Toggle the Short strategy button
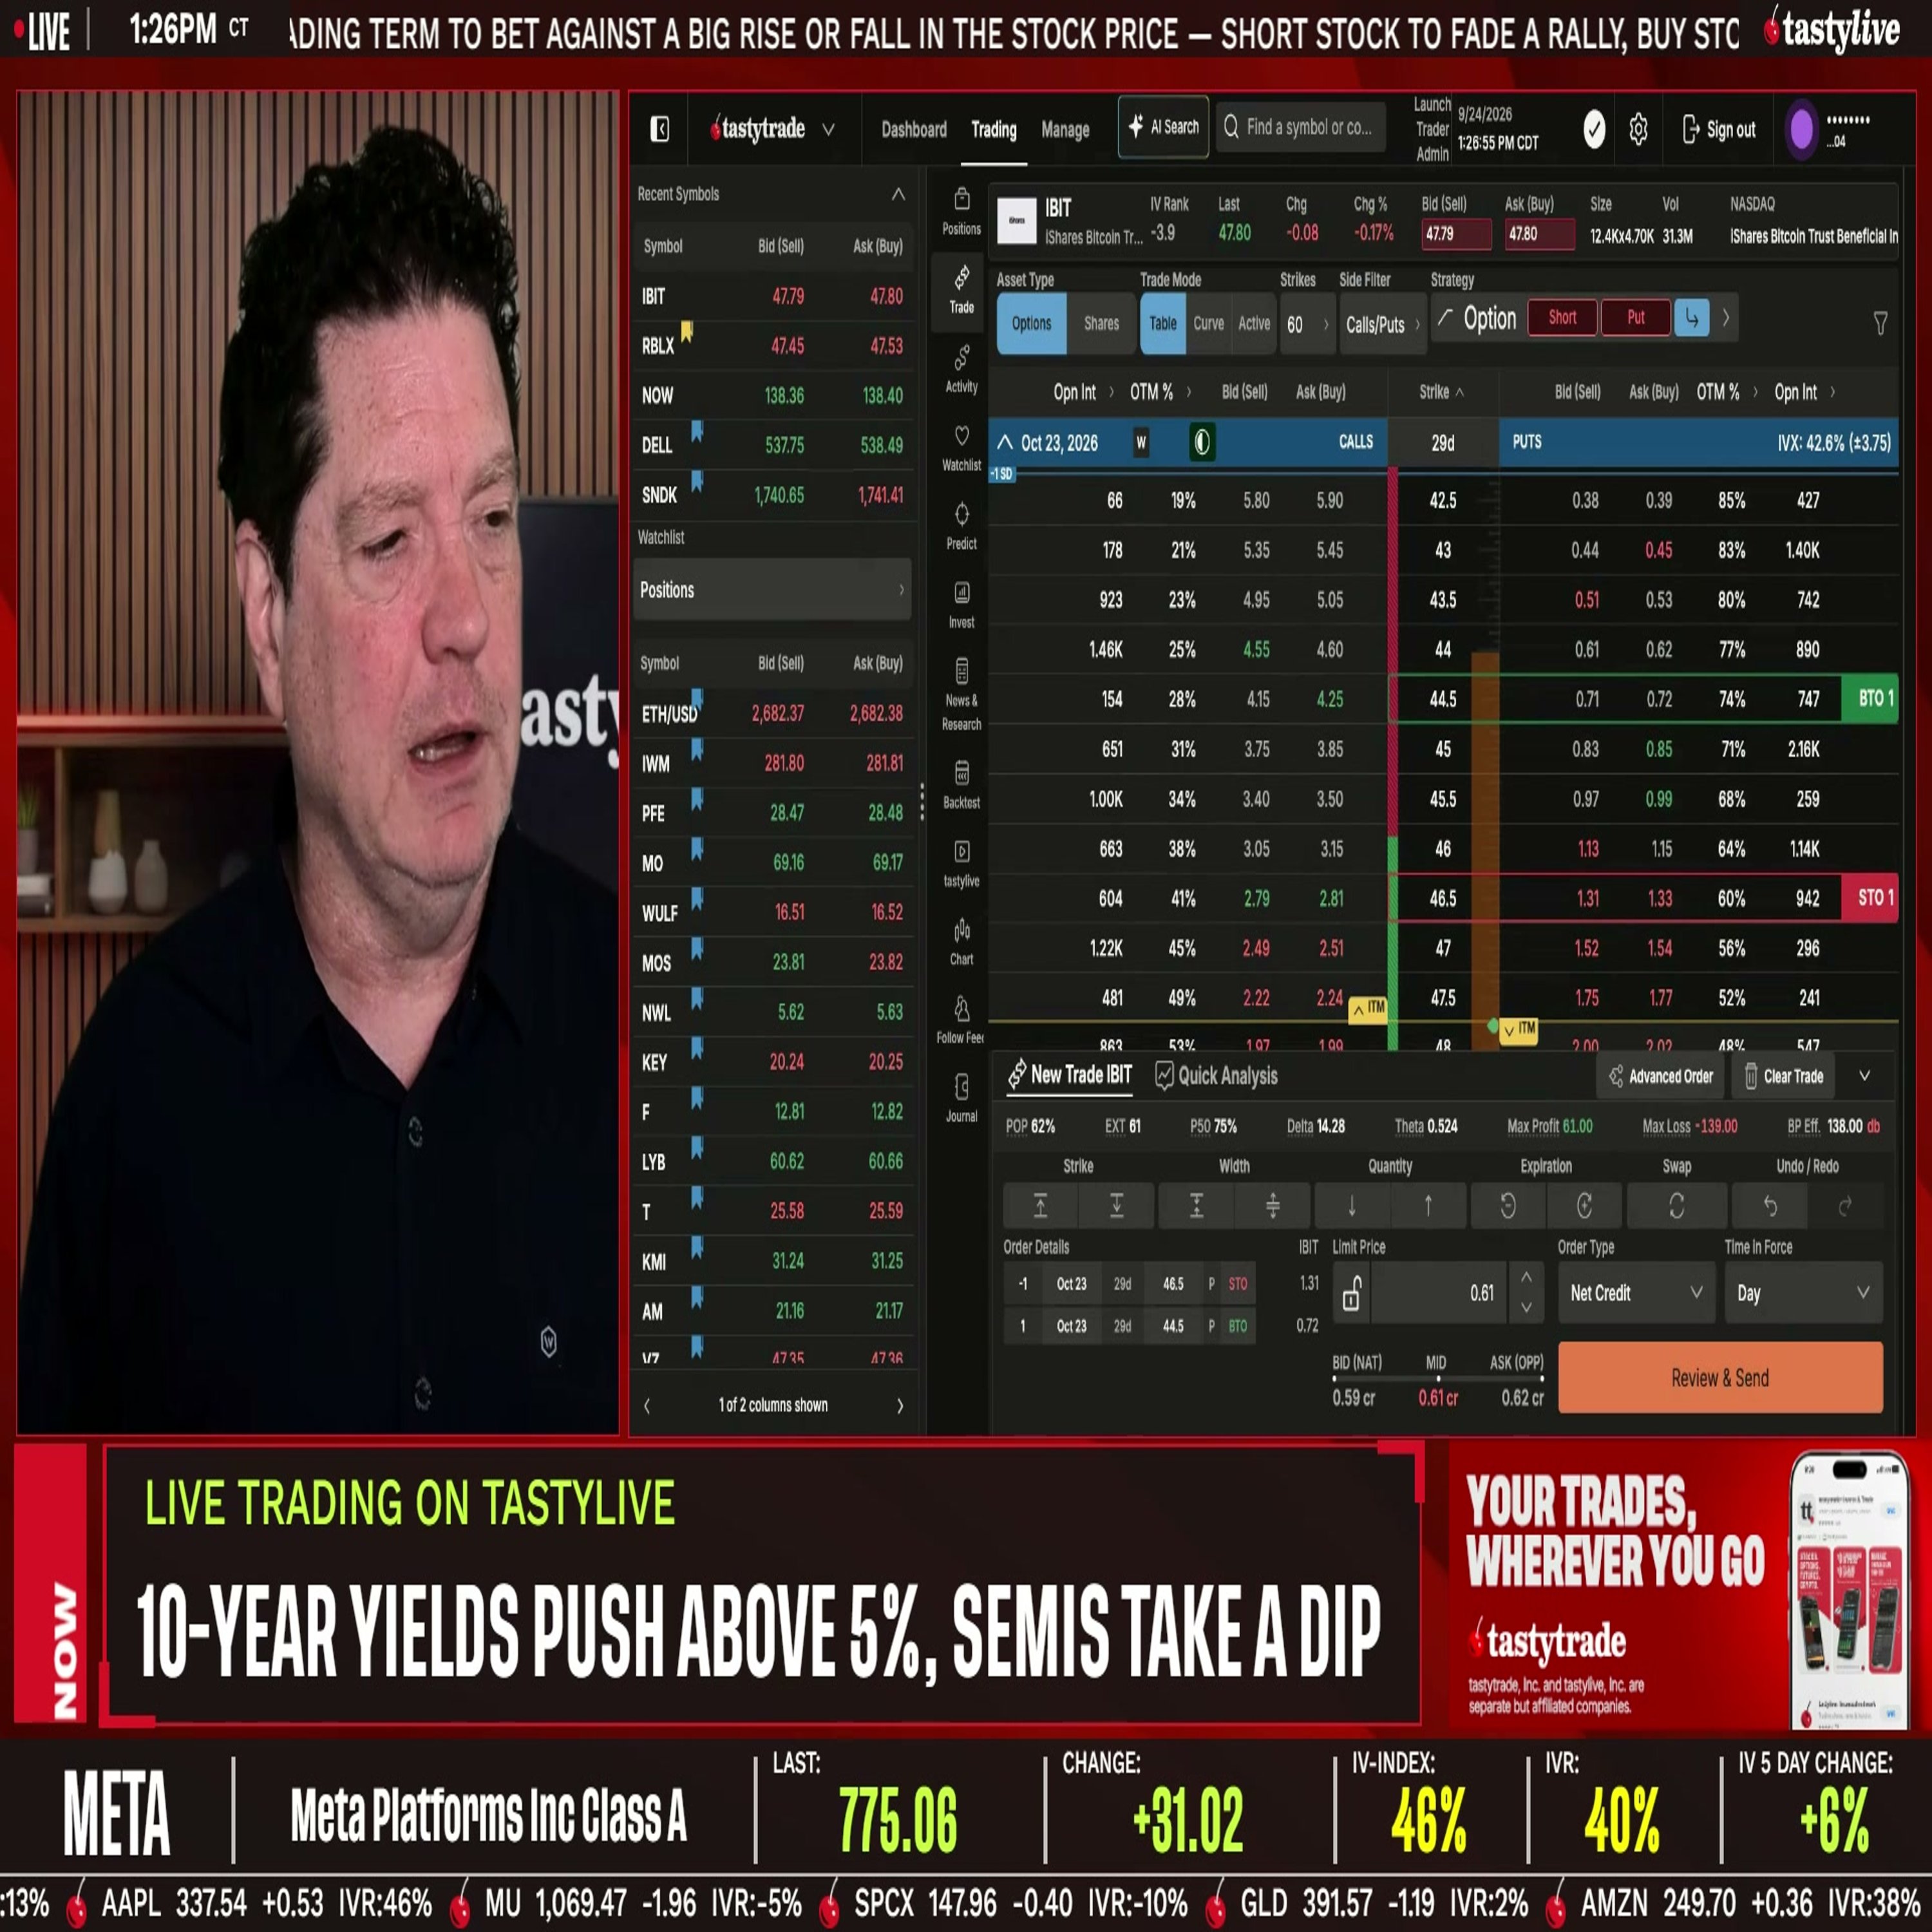 tap(1562, 317)
